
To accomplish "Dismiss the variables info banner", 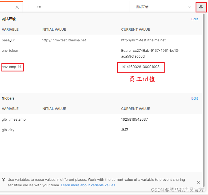I will click(198, 182).
